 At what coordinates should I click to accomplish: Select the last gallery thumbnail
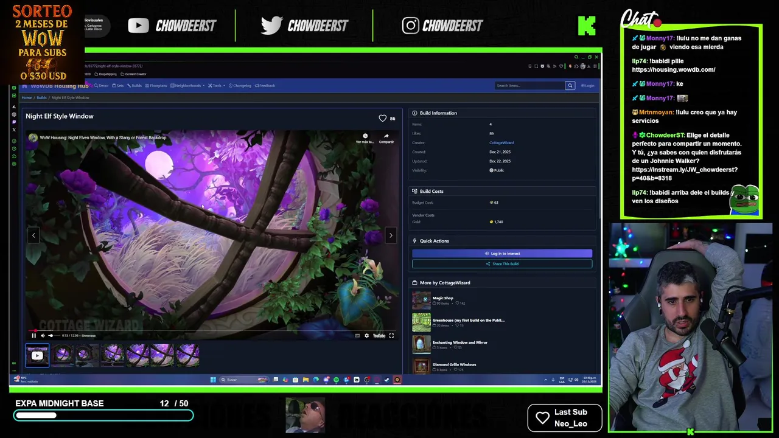tap(187, 355)
